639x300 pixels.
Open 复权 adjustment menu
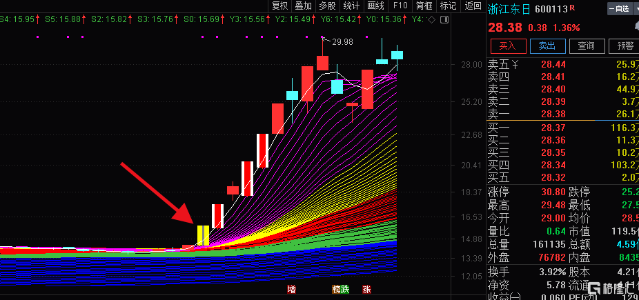(x=280, y=6)
